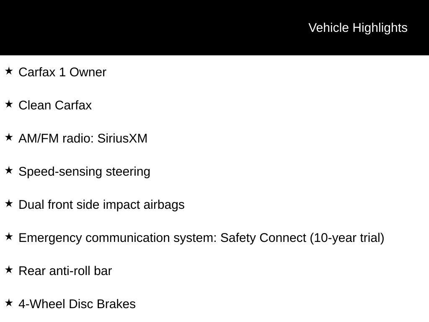This screenshot has height=322, width=429.
Task: Click the Clean Carfax text
Action: pos(55,105)
